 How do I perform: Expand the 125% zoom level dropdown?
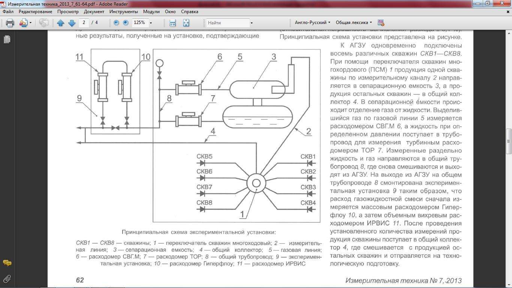point(151,23)
